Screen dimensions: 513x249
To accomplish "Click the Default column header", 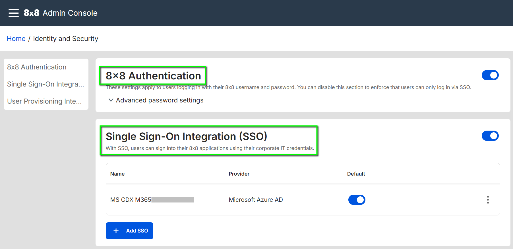I will pyautogui.click(x=356, y=174).
